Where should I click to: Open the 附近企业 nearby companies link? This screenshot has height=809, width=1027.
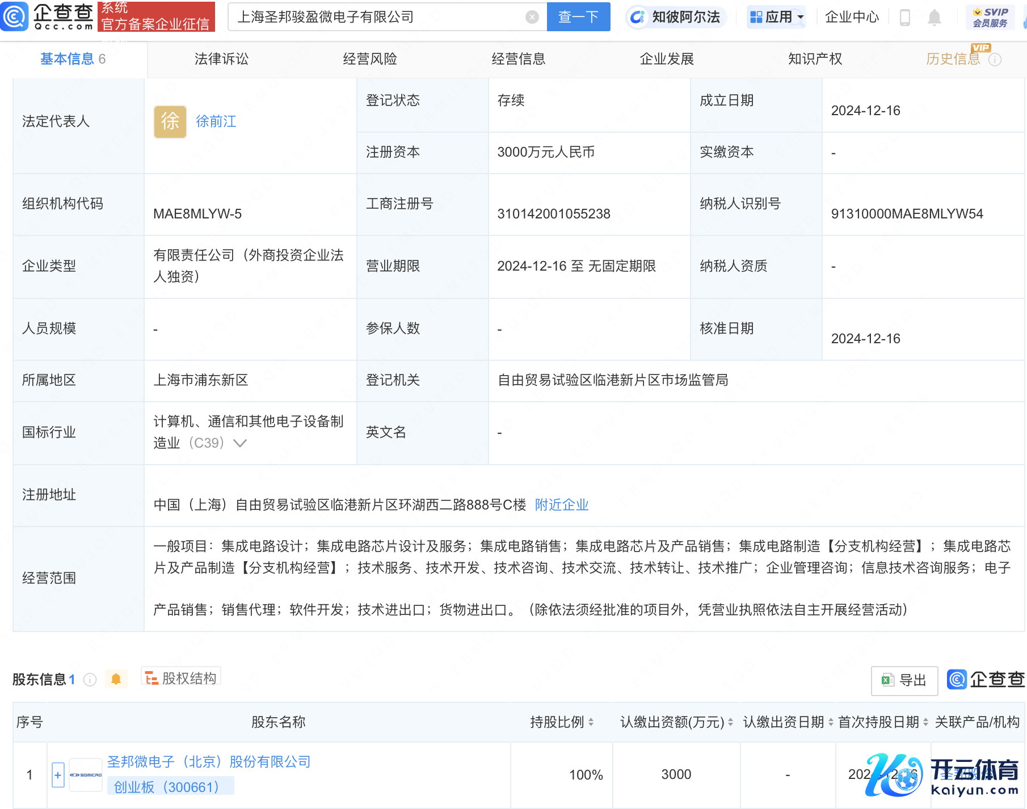pyautogui.click(x=561, y=505)
